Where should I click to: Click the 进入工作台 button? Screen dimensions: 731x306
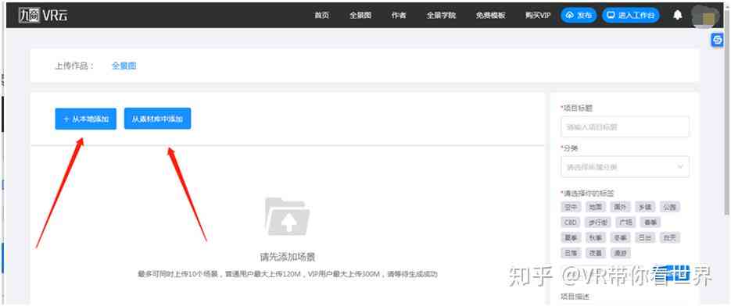[x=631, y=16]
